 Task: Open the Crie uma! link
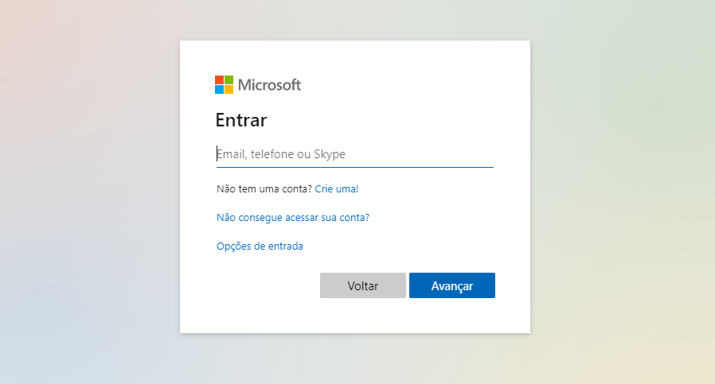pyautogui.click(x=337, y=189)
